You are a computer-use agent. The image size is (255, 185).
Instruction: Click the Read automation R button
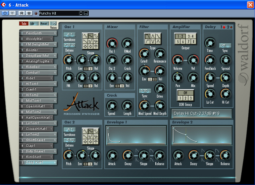tap(22, 13)
